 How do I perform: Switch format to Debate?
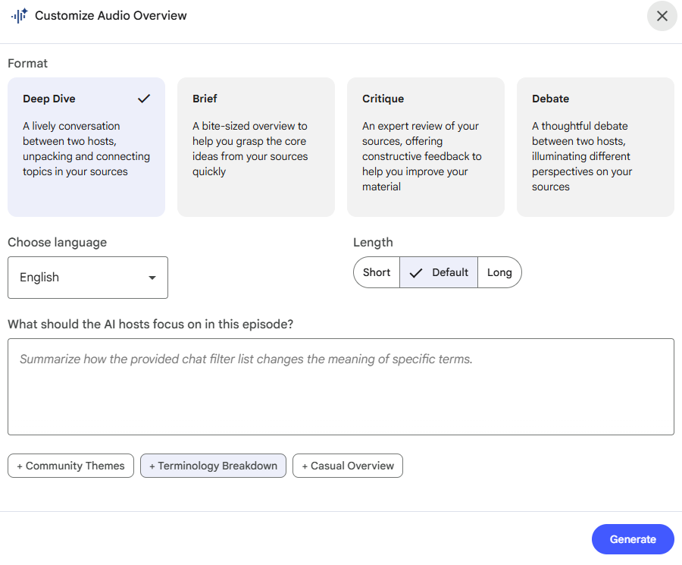pos(595,147)
